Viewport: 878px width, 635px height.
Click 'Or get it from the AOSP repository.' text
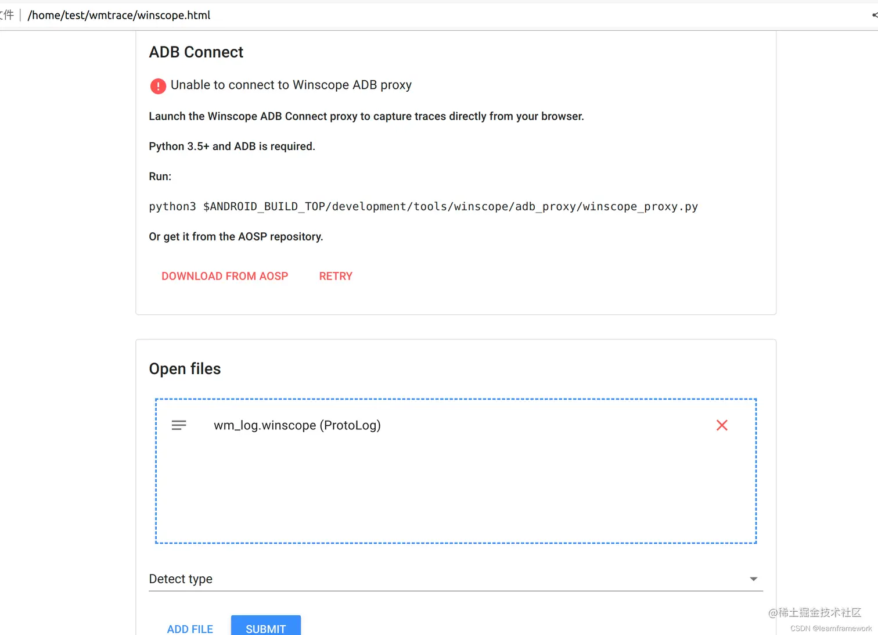[236, 236]
